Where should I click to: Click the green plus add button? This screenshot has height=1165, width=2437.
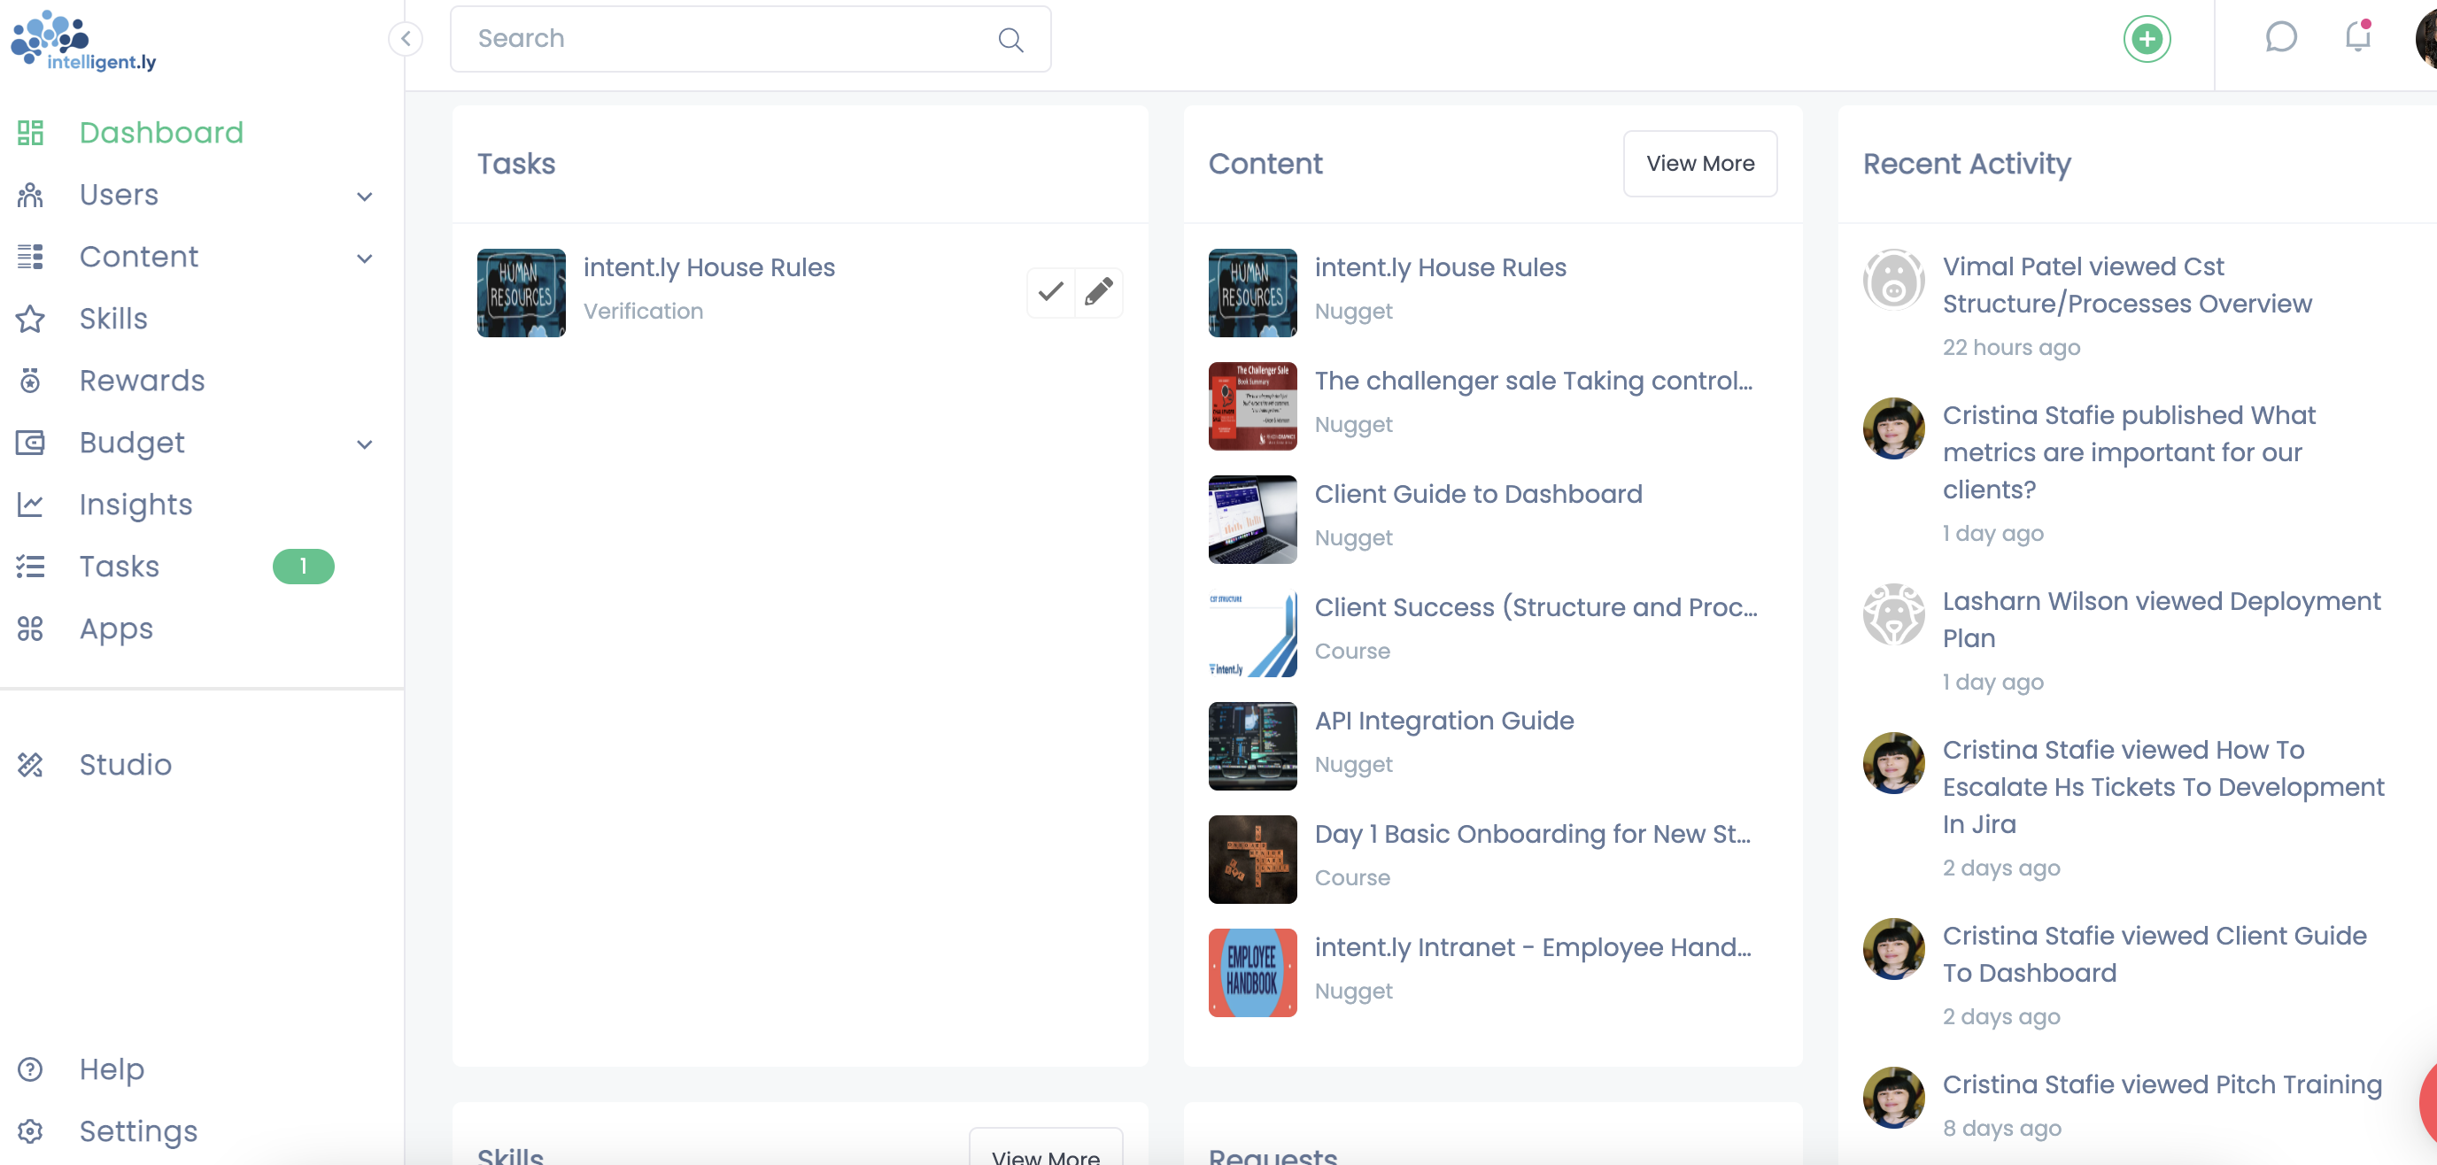coord(2146,39)
